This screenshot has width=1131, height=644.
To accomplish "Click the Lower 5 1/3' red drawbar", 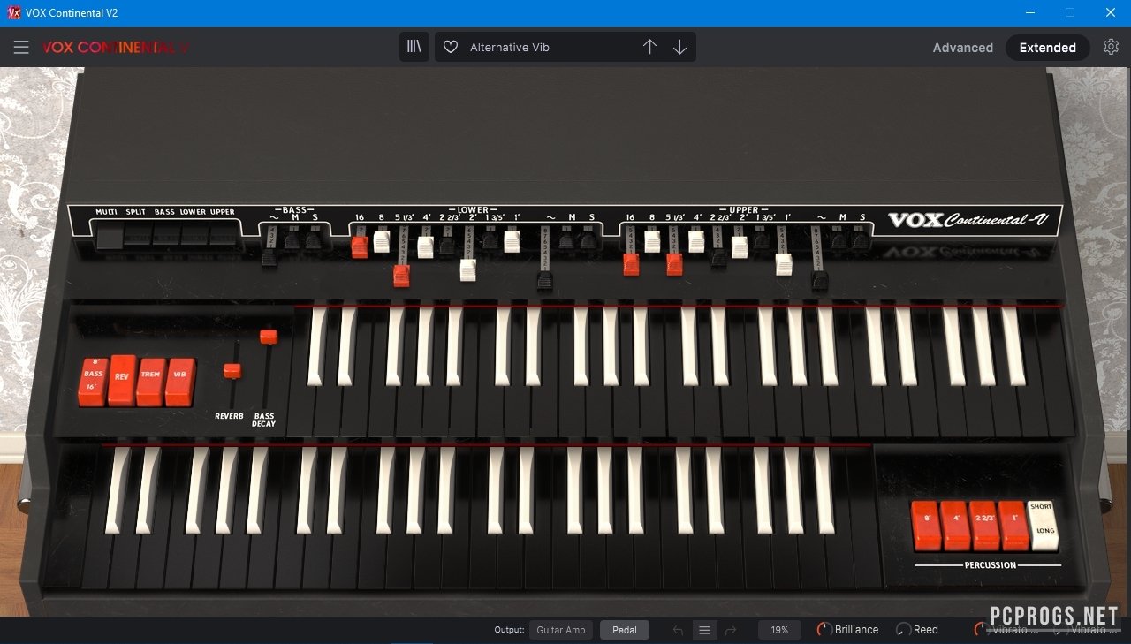I will [402, 276].
